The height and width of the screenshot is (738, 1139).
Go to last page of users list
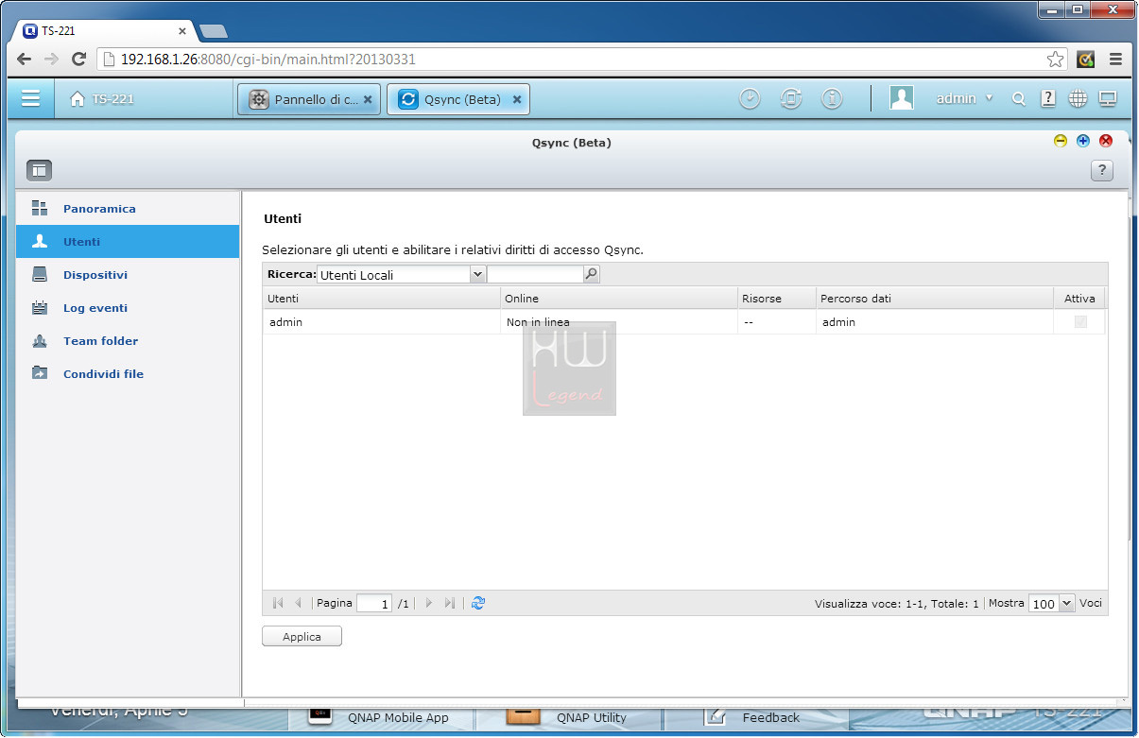[450, 603]
